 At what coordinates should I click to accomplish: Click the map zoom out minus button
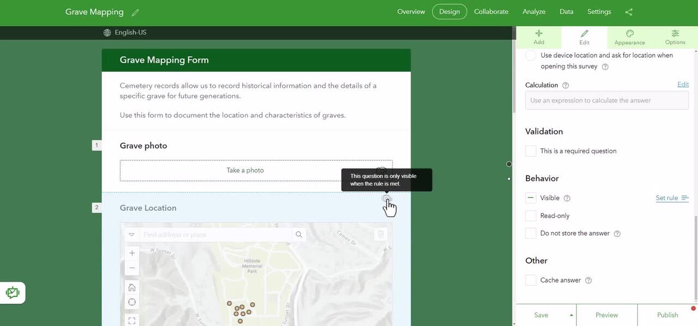click(132, 268)
